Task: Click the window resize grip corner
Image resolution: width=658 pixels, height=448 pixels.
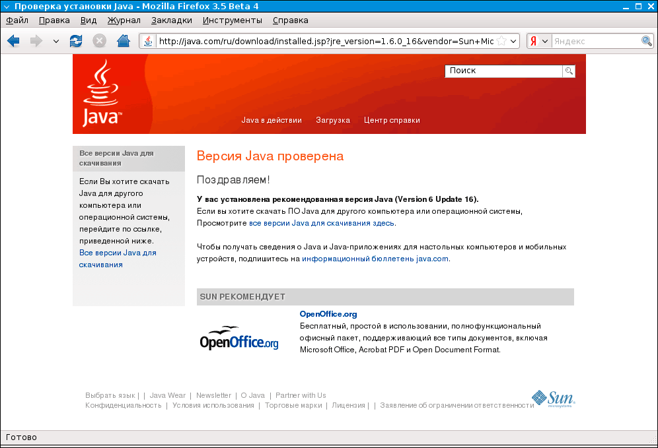Action: (653, 439)
